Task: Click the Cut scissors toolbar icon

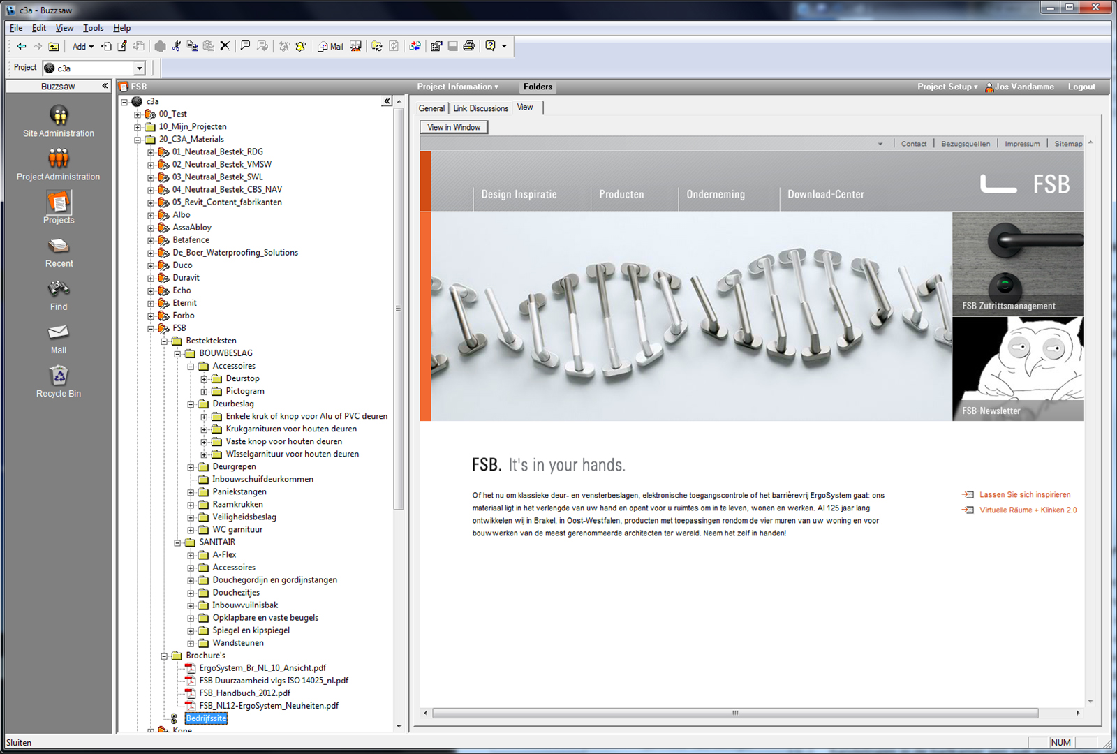Action: pos(177,46)
